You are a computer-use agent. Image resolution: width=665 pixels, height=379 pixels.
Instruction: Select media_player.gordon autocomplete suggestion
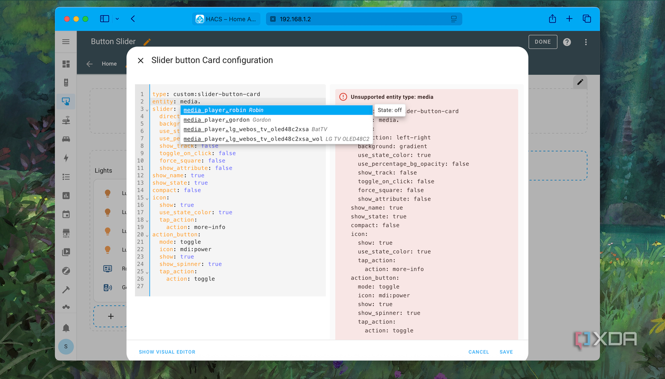[276, 120]
